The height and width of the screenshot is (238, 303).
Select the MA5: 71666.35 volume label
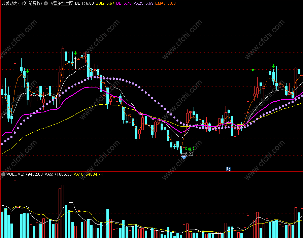pos(58,174)
